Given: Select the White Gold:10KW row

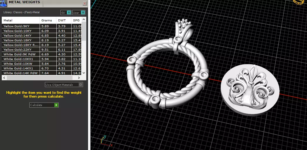Looking at the screenshot, I should (41, 64).
